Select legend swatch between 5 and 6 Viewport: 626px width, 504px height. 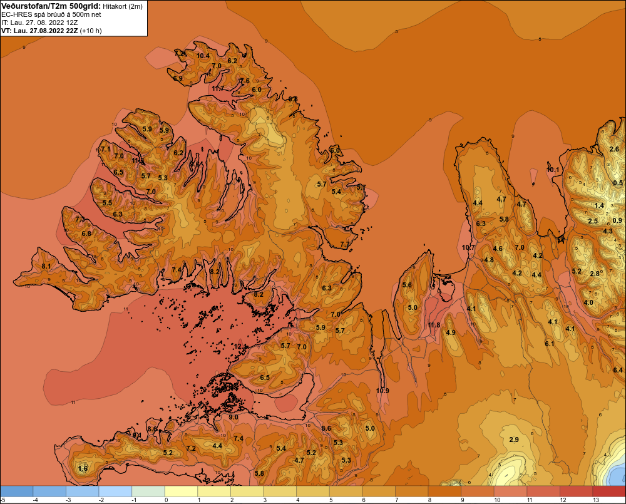[x=346, y=491]
